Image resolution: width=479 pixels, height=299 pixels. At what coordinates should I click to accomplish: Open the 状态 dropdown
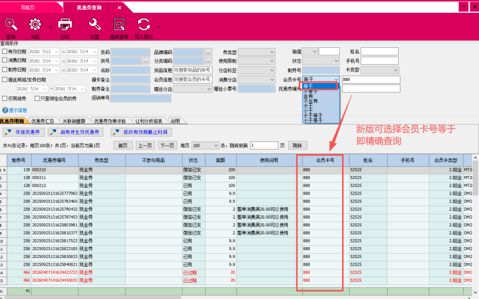321,61
